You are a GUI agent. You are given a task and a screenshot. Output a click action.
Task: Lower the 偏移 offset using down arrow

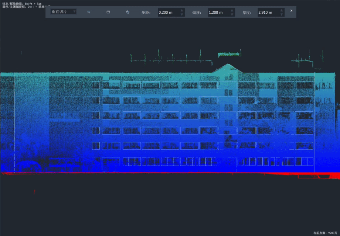click(x=232, y=15)
